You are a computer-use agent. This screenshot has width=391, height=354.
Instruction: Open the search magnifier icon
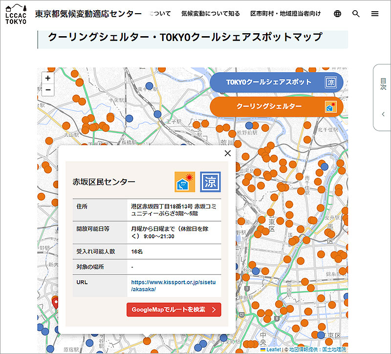point(356,14)
